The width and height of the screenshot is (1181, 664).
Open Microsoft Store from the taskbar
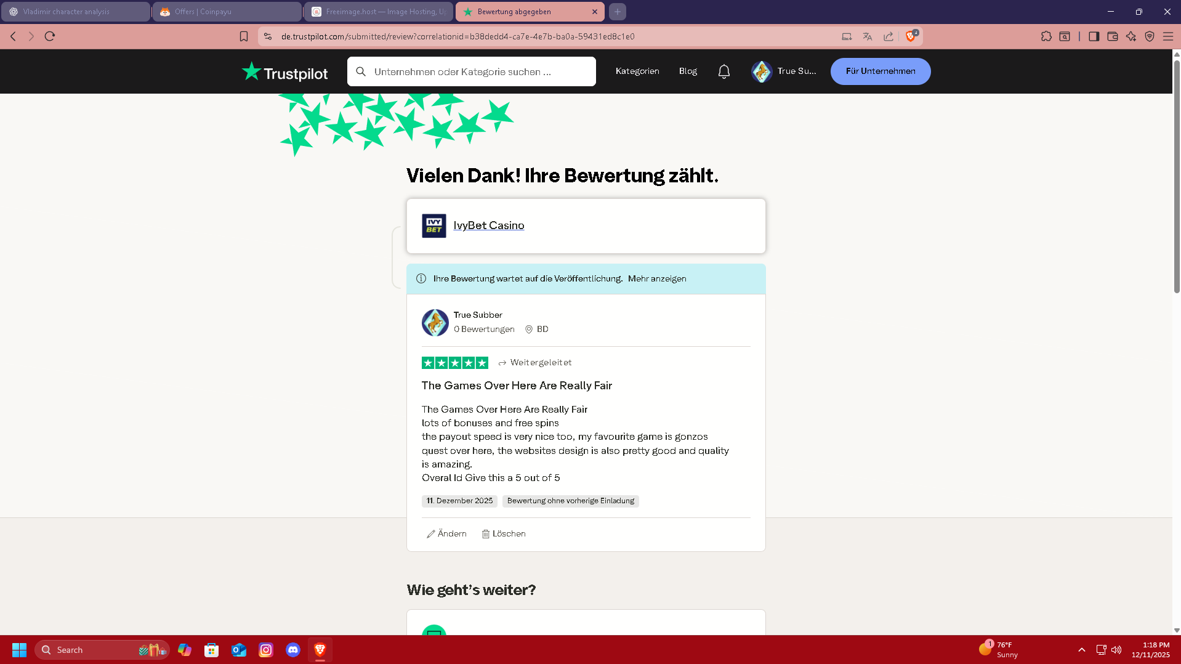point(212,650)
